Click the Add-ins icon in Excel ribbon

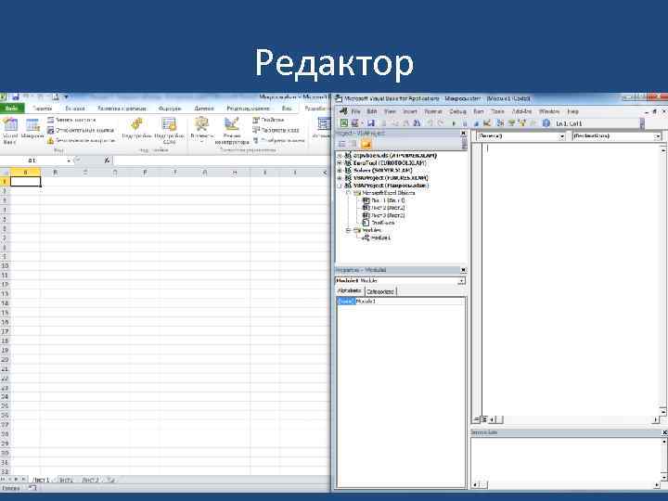tap(136, 124)
